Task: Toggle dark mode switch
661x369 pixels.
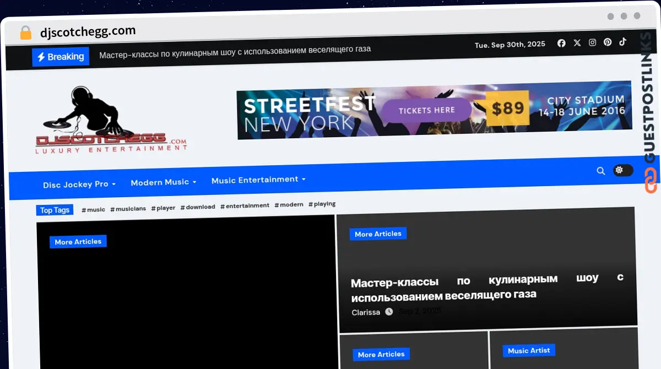Action: 623,170
